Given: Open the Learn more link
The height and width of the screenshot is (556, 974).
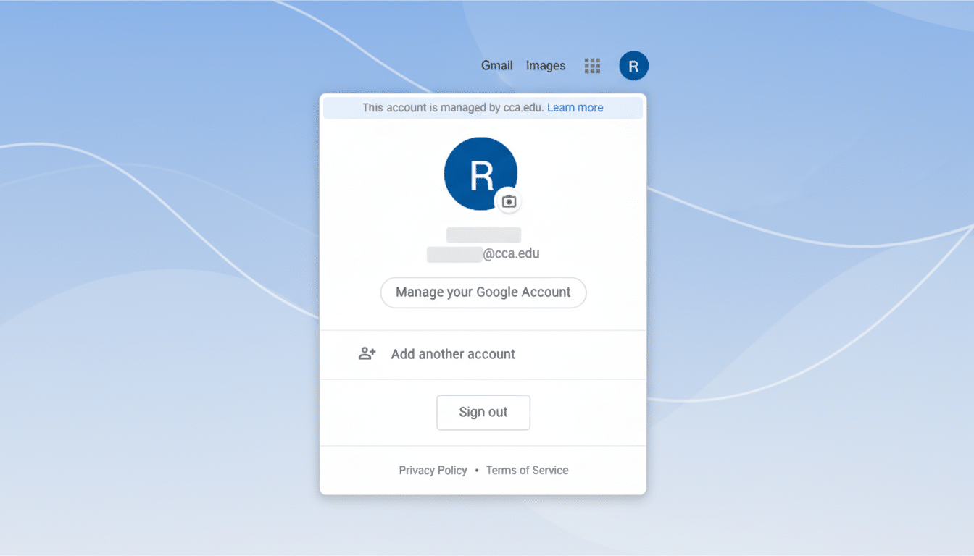Looking at the screenshot, I should pyautogui.click(x=575, y=107).
